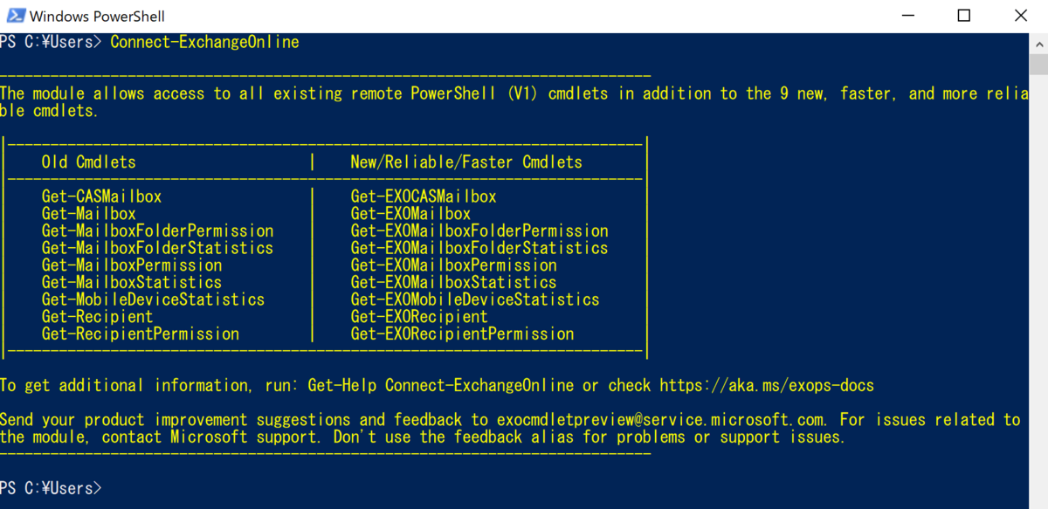
Task: Click the bottom PS C:\Users> prompt
Action: (x=51, y=488)
